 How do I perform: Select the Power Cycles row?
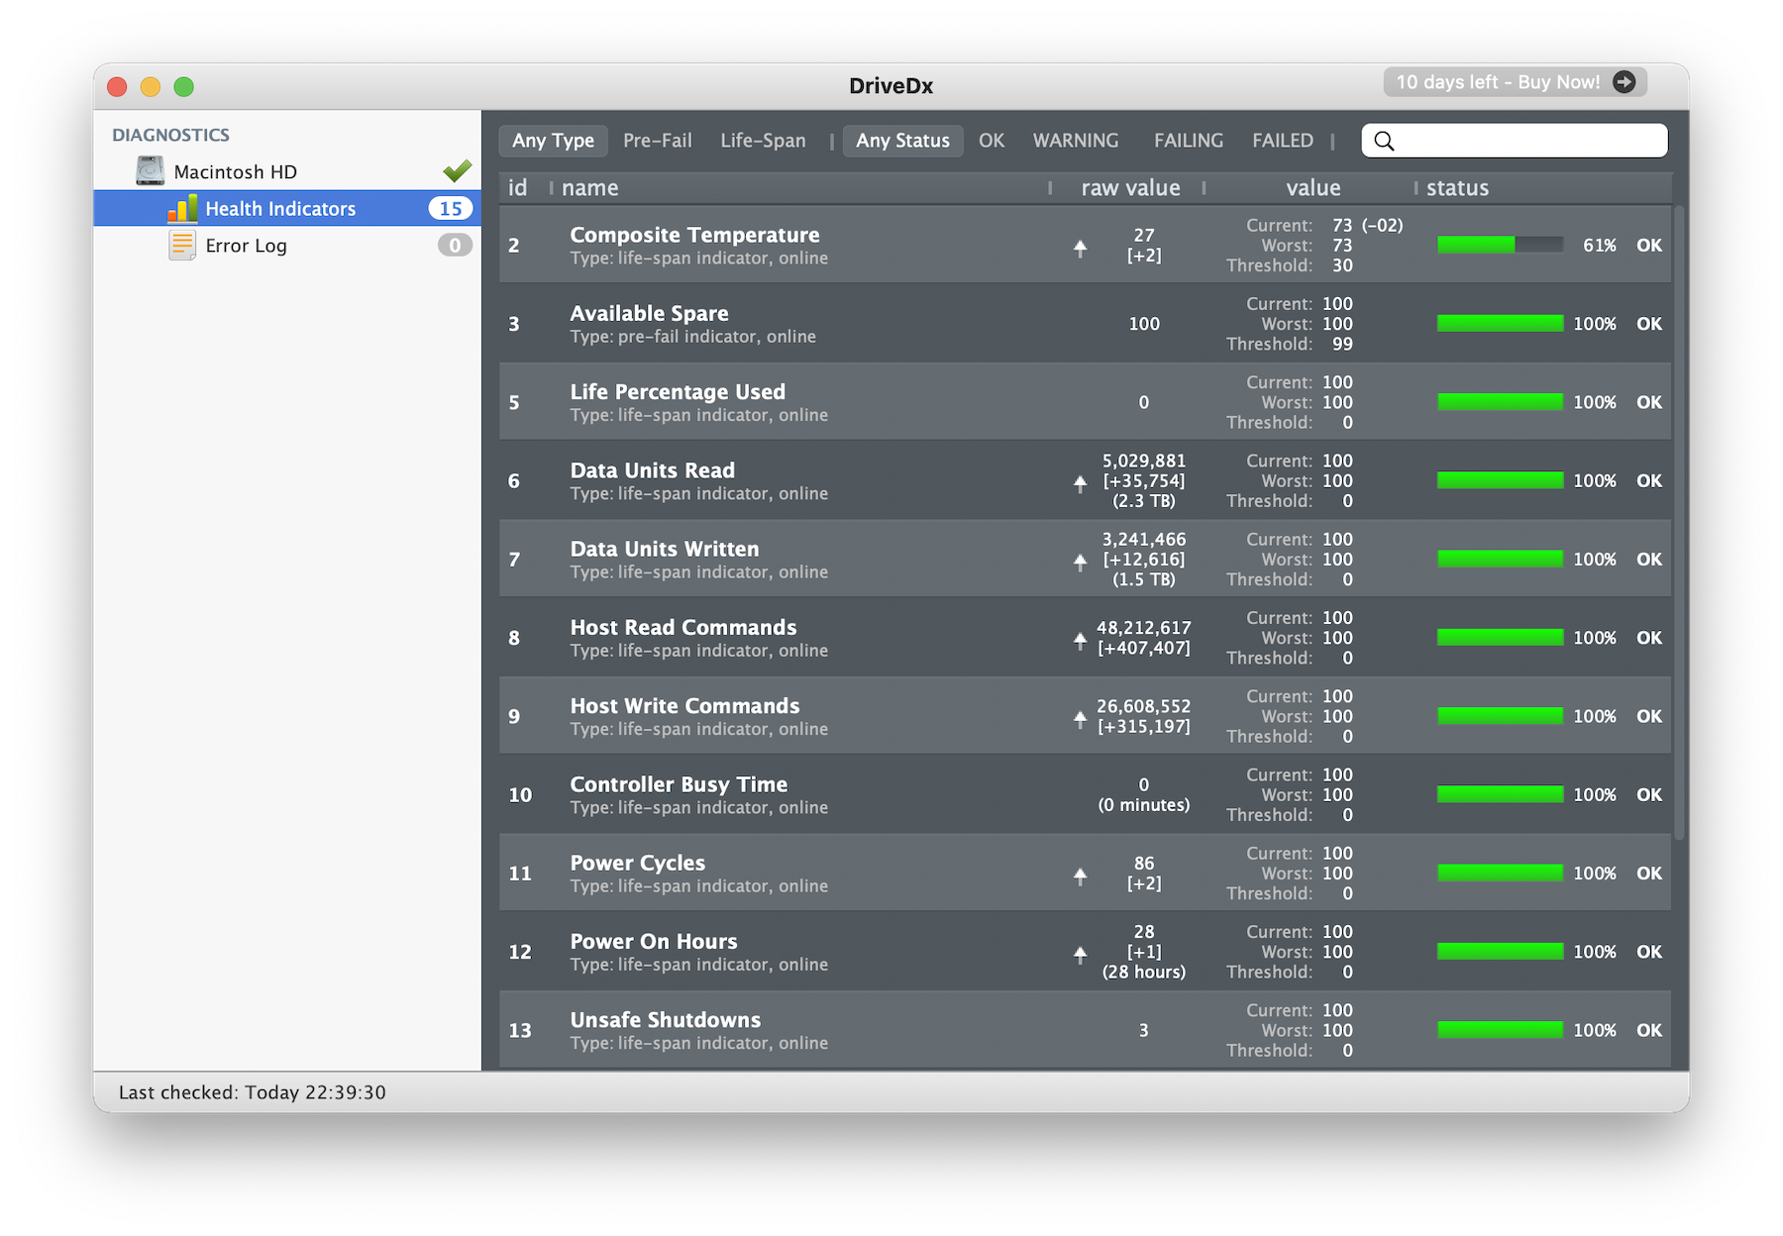[1085, 873]
